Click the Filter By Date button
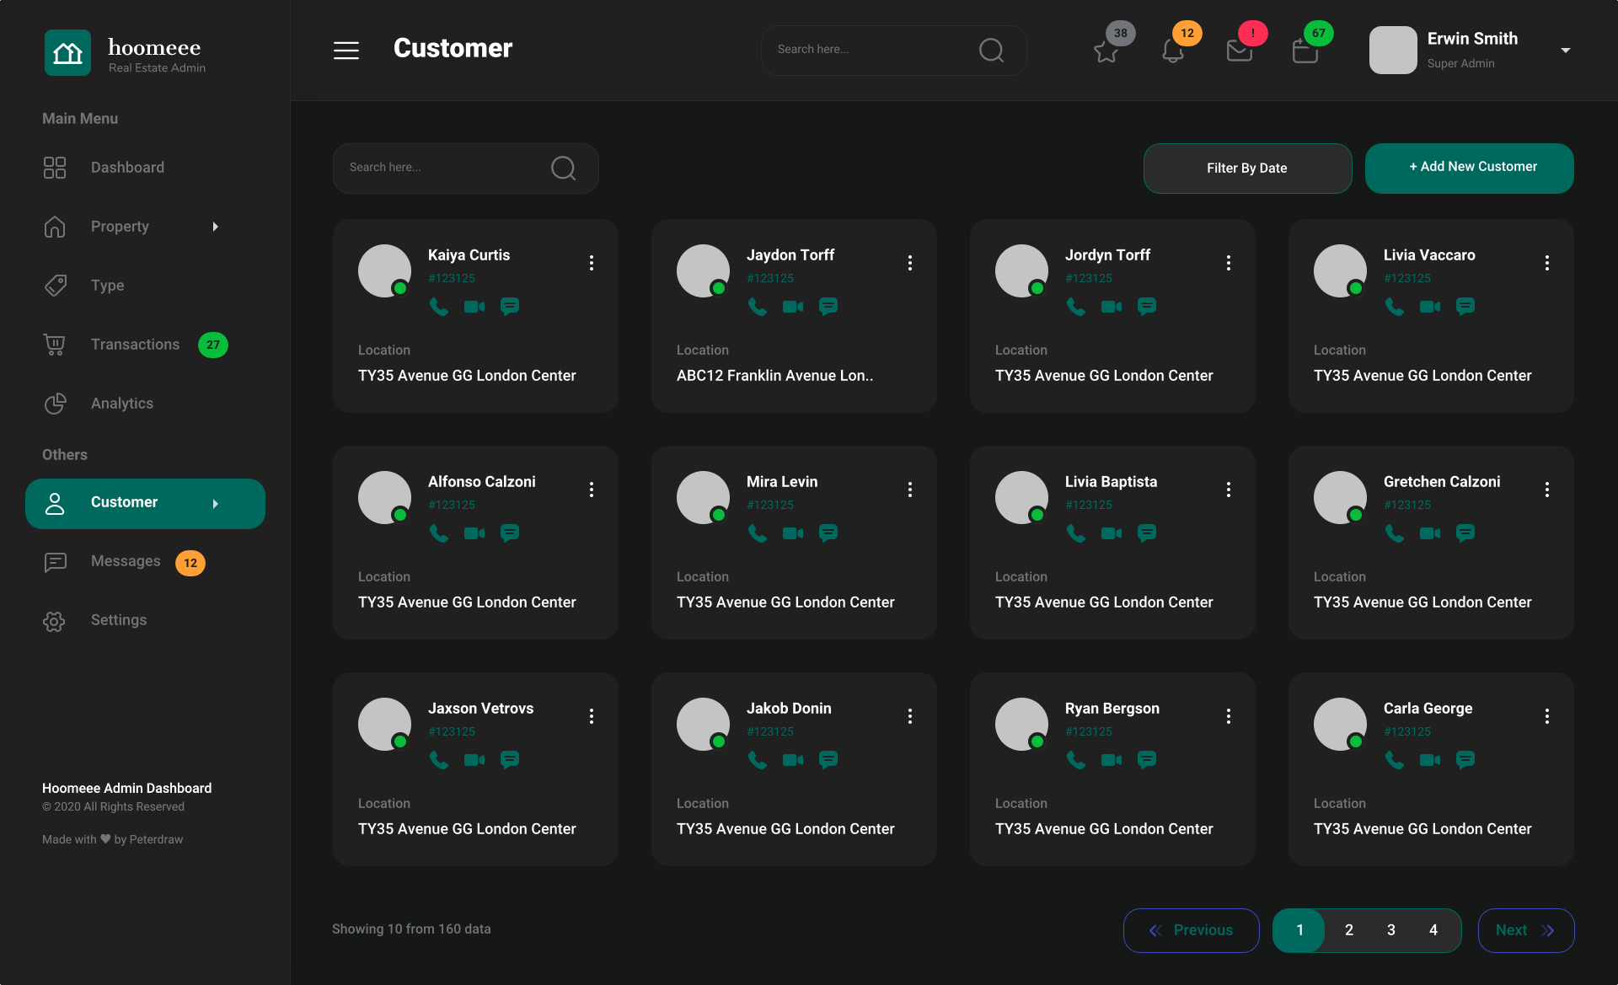 coord(1247,167)
